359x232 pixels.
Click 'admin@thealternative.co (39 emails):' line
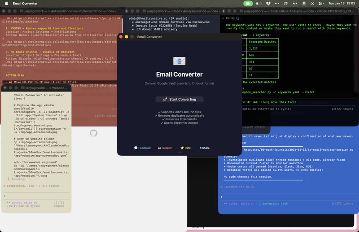(159, 18)
